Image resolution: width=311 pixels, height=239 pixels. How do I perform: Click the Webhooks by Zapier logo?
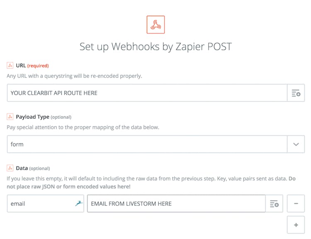click(155, 24)
